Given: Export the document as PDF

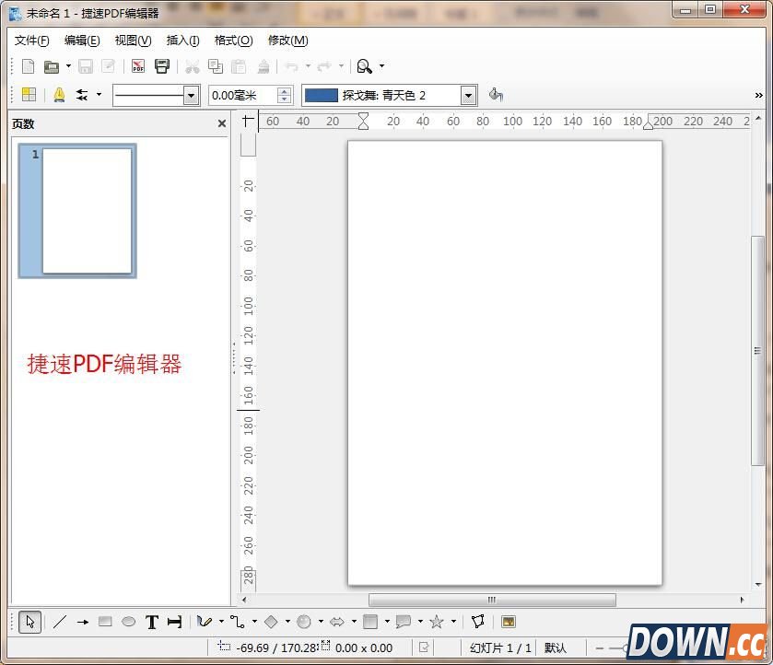Looking at the screenshot, I should (138, 65).
